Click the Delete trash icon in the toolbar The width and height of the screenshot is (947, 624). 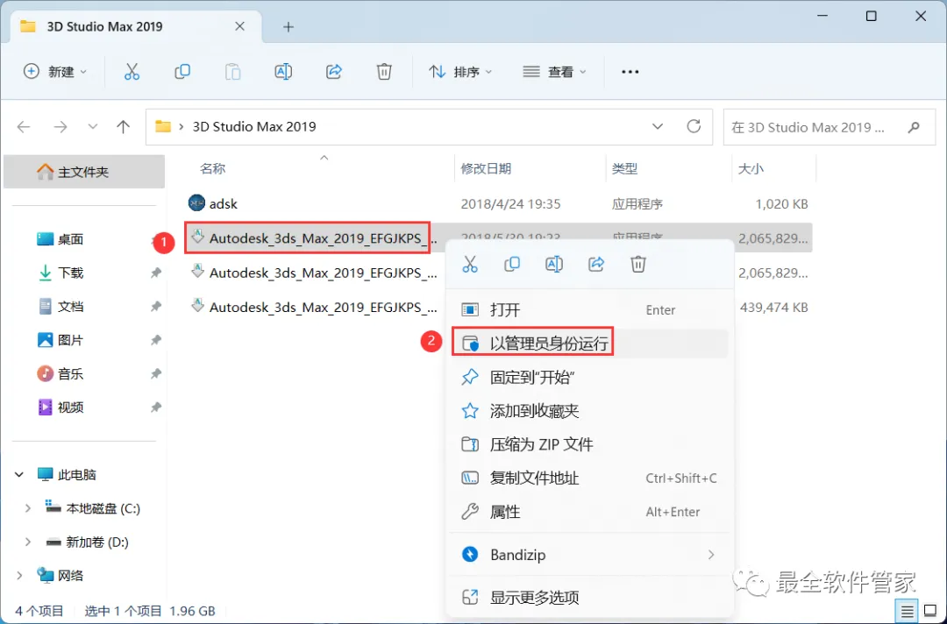click(x=384, y=72)
